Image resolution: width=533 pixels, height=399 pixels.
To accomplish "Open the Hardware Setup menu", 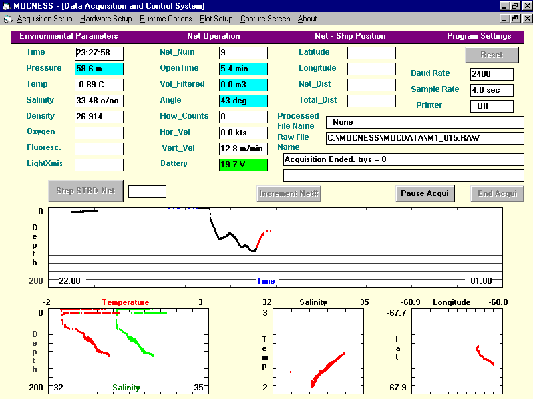I will (x=106, y=19).
